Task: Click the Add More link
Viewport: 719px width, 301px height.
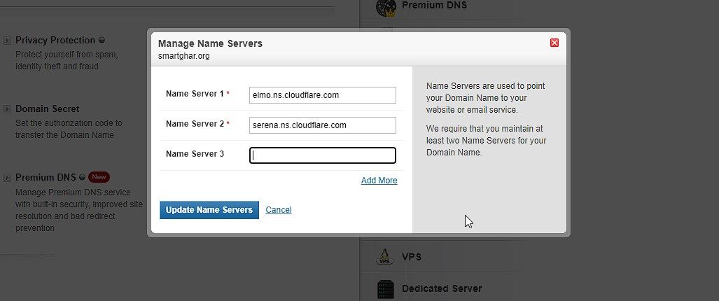Action: point(379,181)
